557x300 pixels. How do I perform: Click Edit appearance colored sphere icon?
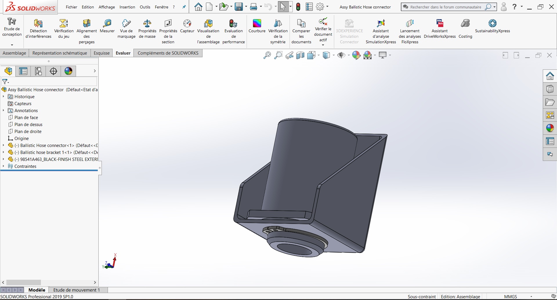point(356,55)
